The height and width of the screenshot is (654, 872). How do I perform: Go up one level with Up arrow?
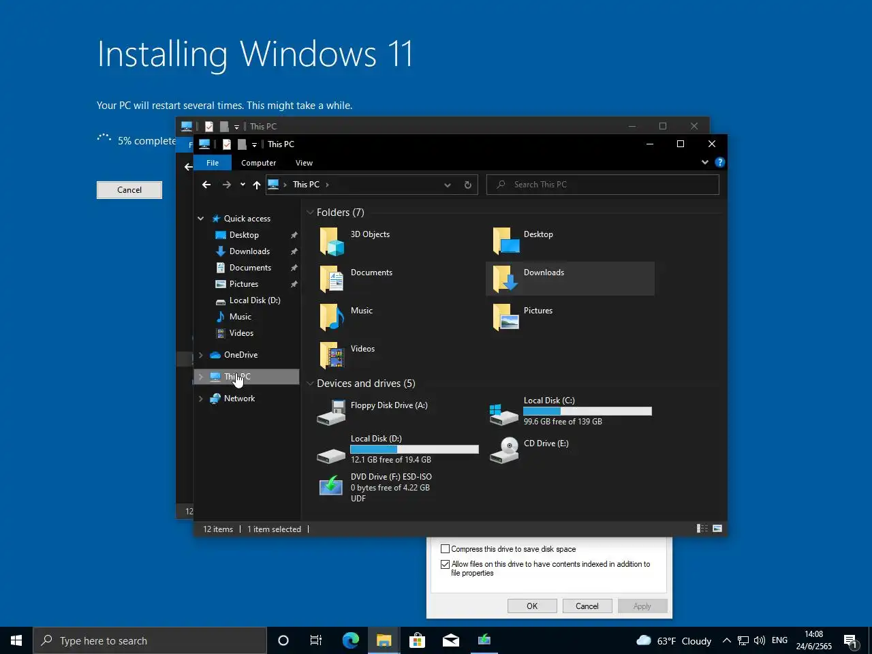pos(256,185)
